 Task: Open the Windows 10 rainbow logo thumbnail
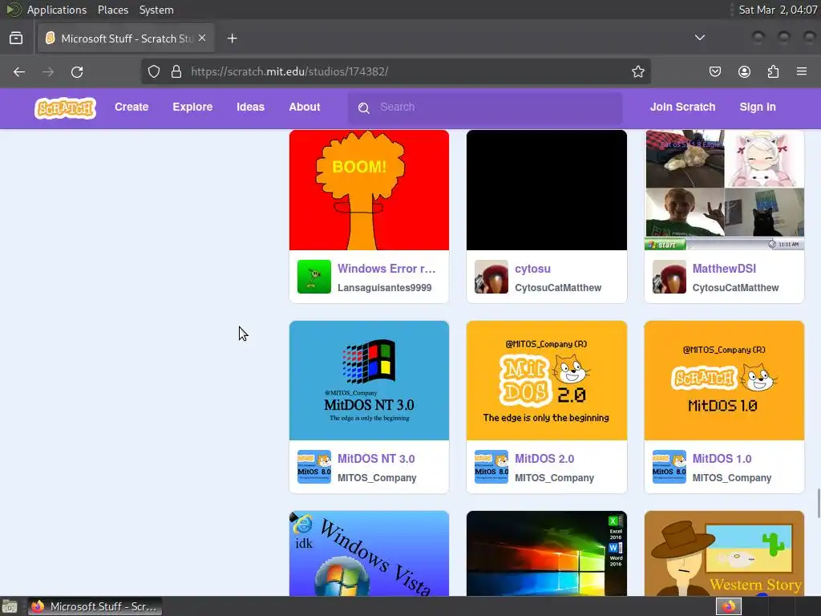coord(547,553)
